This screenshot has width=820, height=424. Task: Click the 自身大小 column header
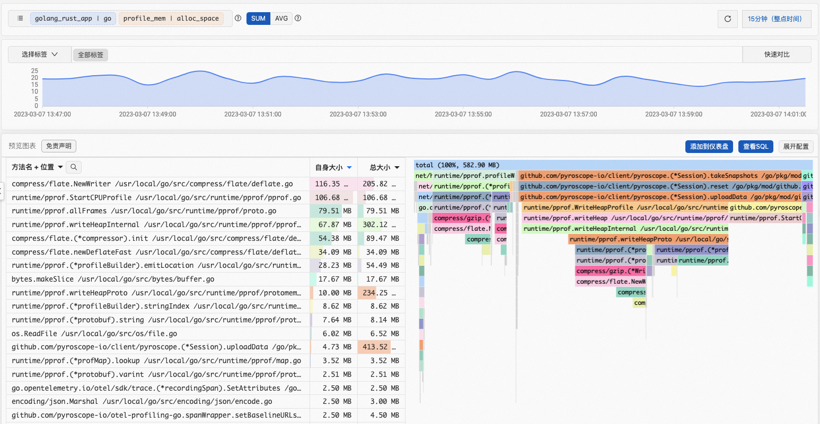point(333,168)
